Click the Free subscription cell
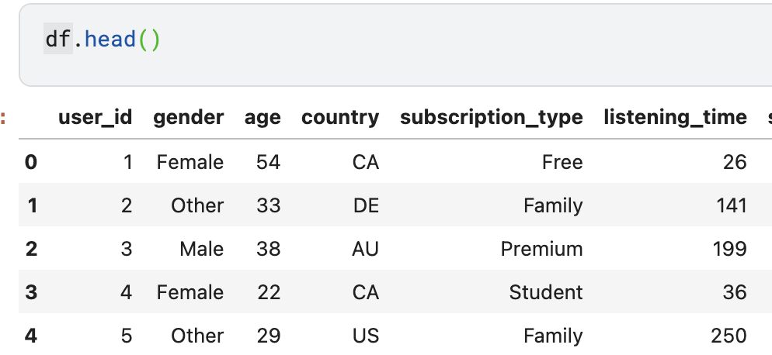The width and height of the screenshot is (772, 355). pos(562,162)
